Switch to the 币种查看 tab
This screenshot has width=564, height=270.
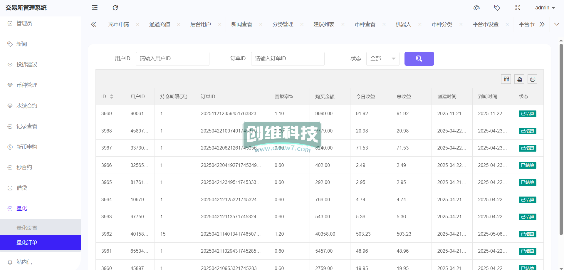[365, 24]
